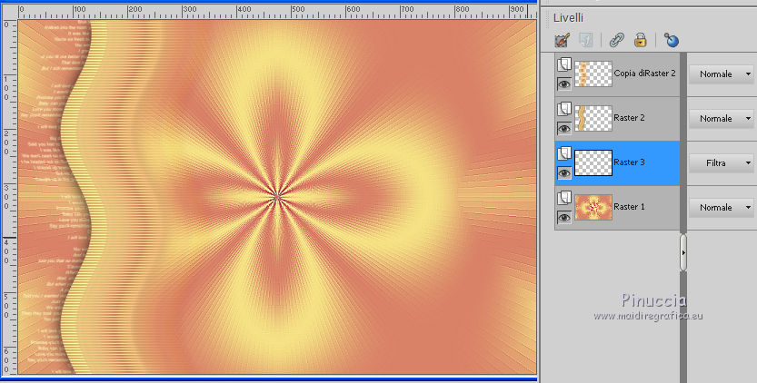Image resolution: width=757 pixels, height=383 pixels.
Task: Click the blue sphere layer effects icon
Action: click(x=672, y=40)
